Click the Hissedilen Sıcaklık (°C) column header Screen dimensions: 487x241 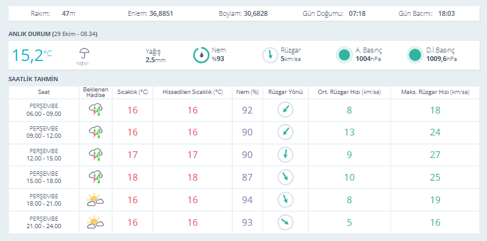(x=193, y=92)
